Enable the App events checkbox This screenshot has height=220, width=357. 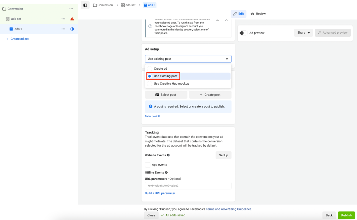click(x=148, y=165)
